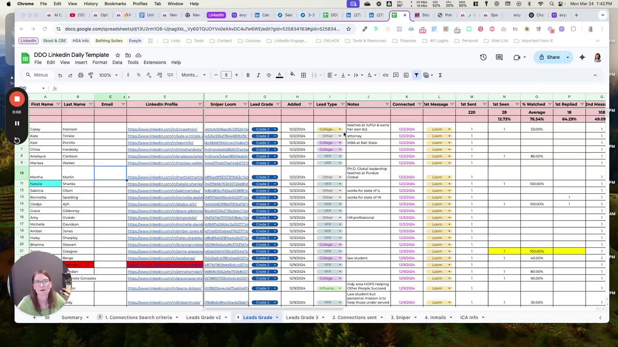Viewport: 618px width, 347px height.
Task: Click the Share button
Action: (548, 57)
